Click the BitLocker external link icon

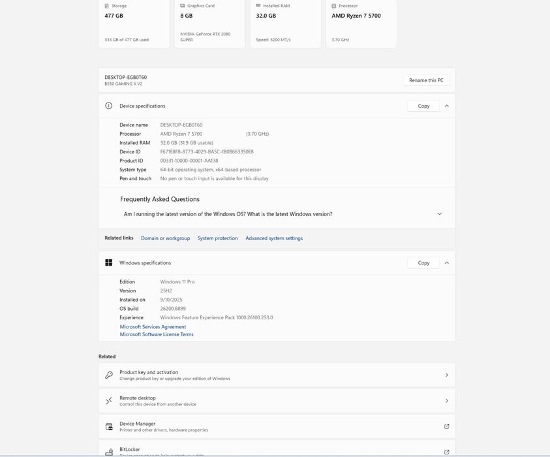447,452
